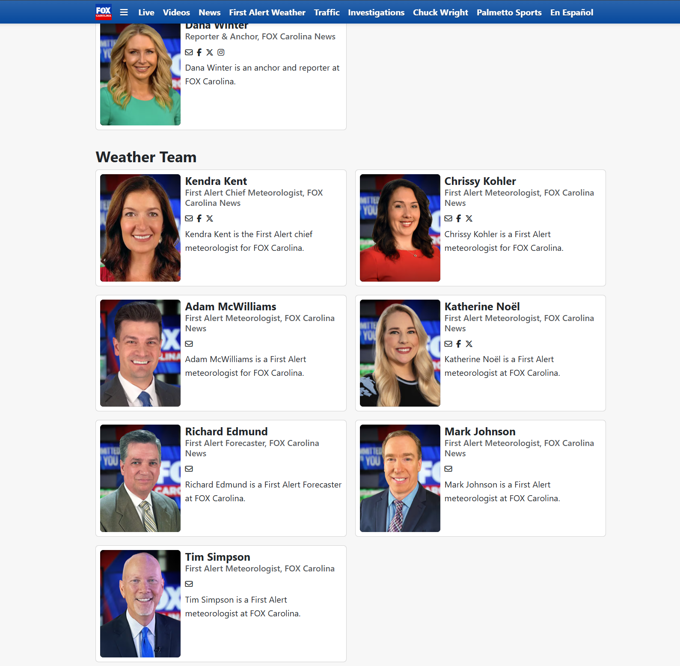Click Kendra Kent's profile photo

(x=140, y=228)
